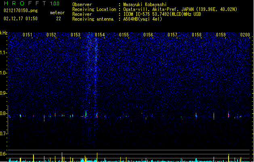Click the 0156 time marker
The image size is (254, 162).
(x=148, y=35)
